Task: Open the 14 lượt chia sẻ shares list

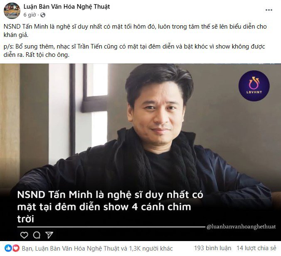Action: (x=256, y=248)
